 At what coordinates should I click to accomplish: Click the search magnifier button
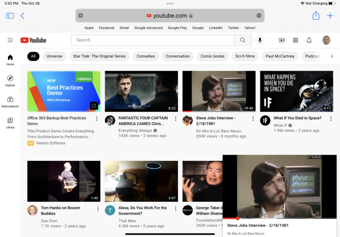pyautogui.click(x=243, y=40)
